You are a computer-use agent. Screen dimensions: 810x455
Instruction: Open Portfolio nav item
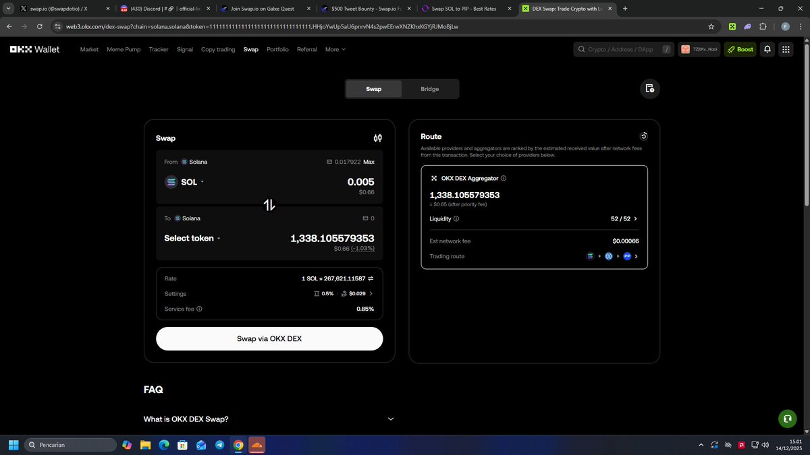point(277,49)
